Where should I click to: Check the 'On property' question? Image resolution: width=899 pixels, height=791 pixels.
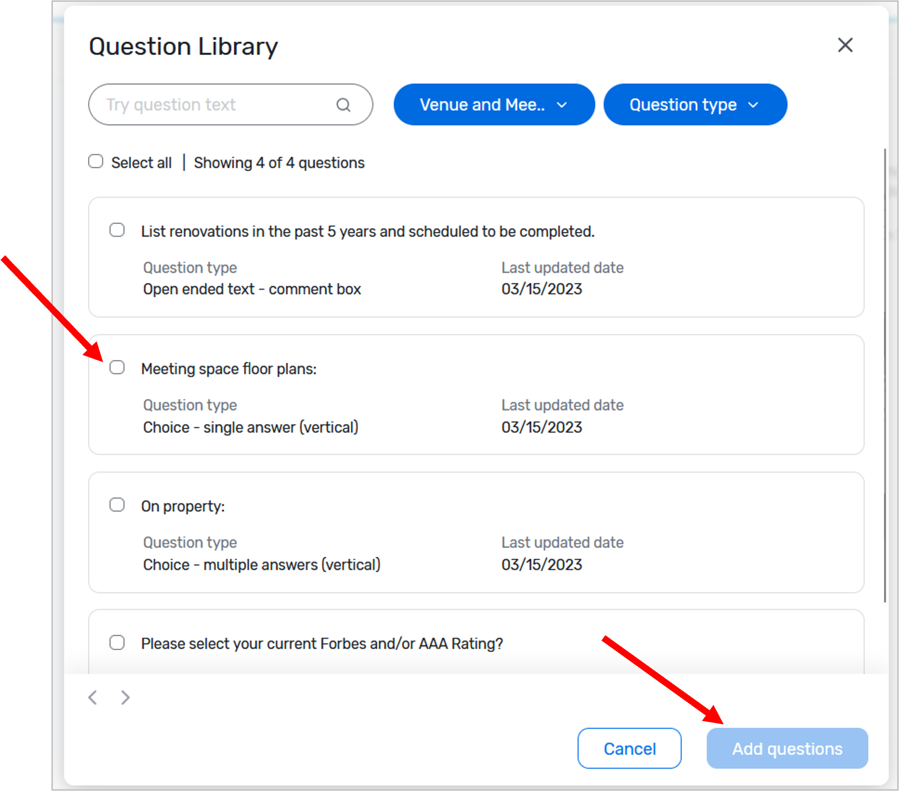click(117, 504)
